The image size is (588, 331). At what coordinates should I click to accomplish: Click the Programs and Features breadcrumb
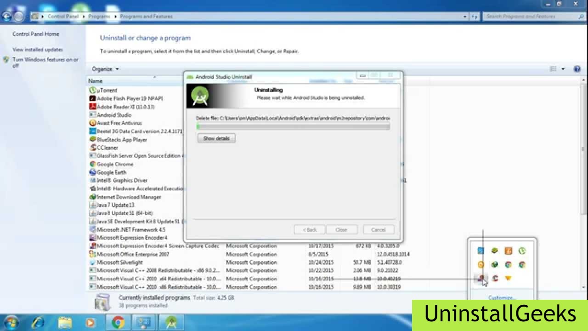pyautogui.click(x=146, y=17)
